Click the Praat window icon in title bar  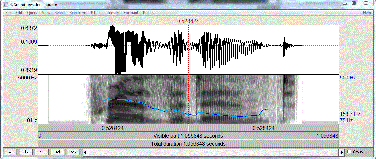coord(5,5)
